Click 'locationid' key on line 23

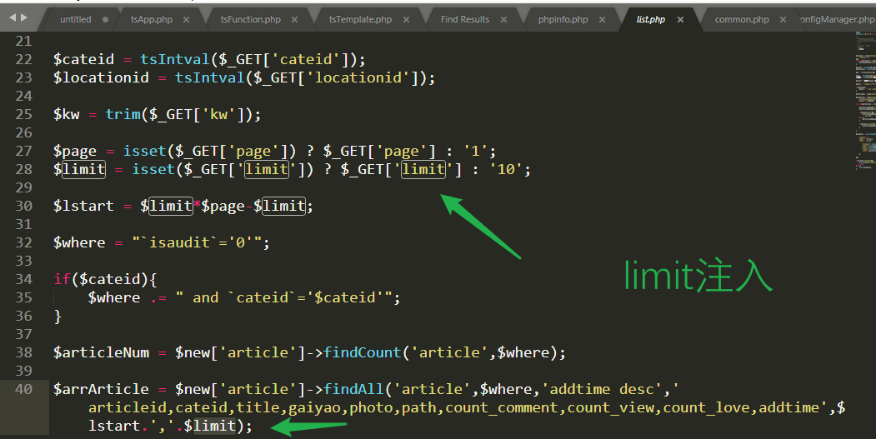pyautogui.click(x=358, y=77)
